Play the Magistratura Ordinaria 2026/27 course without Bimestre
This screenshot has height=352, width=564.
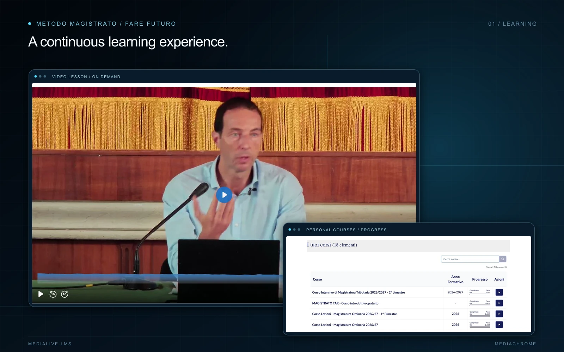pyautogui.click(x=499, y=325)
